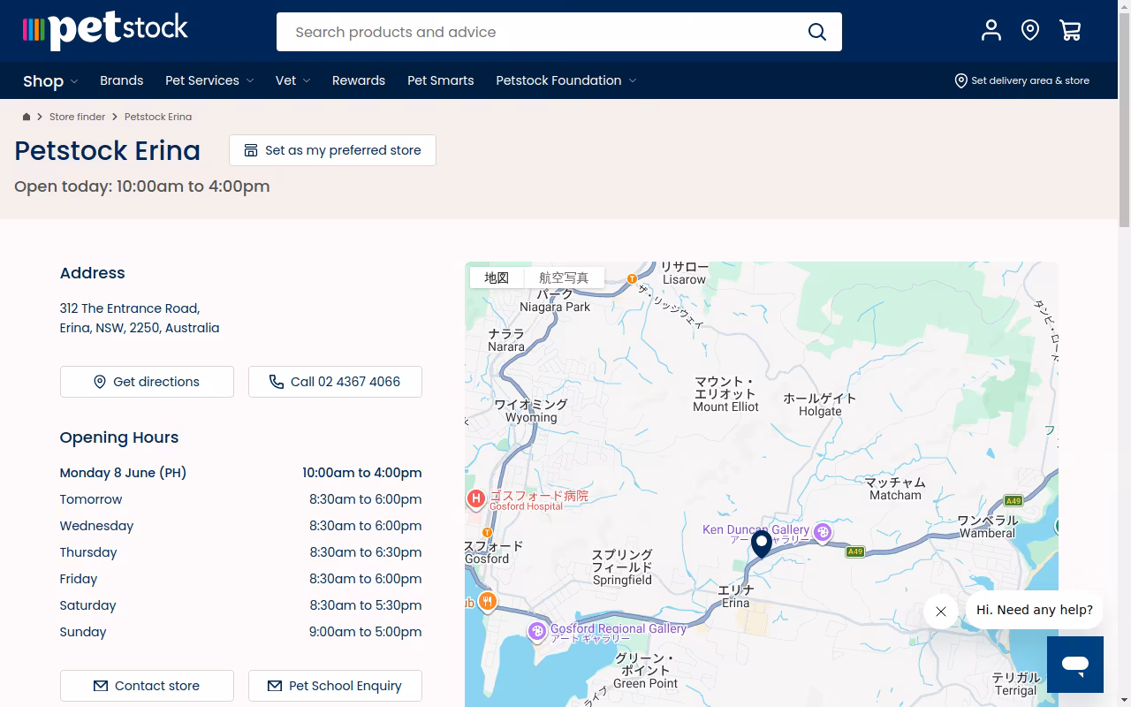Click the search magnifier icon

click(x=817, y=32)
